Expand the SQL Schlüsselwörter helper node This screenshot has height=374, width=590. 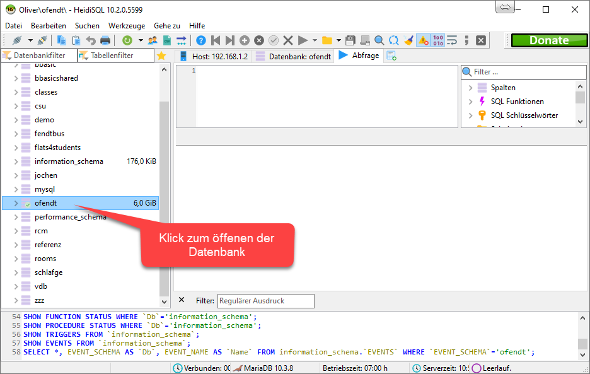pos(470,115)
